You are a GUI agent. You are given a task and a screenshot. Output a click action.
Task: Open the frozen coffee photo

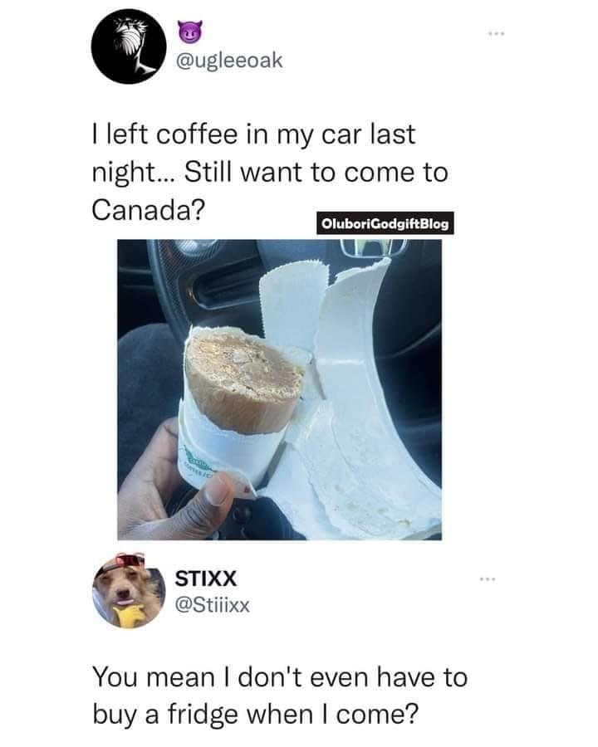(x=279, y=389)
